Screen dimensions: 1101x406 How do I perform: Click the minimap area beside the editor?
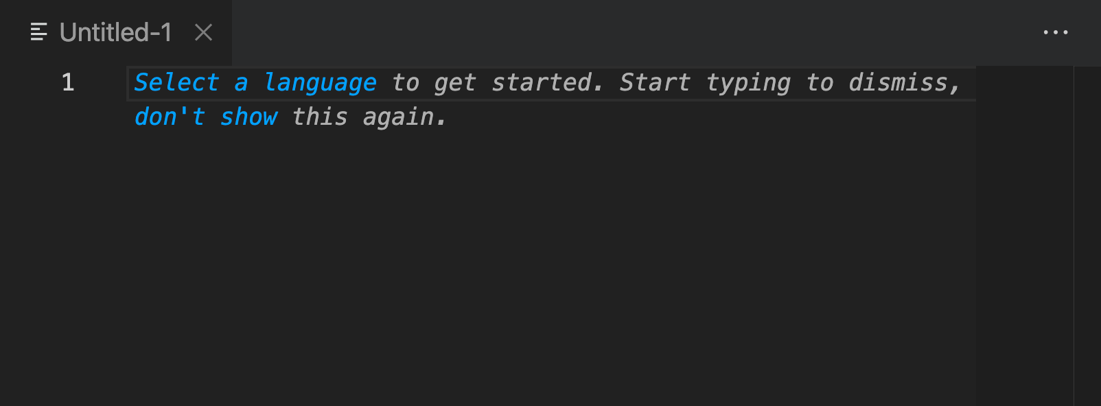click(x=1024, y=206)
